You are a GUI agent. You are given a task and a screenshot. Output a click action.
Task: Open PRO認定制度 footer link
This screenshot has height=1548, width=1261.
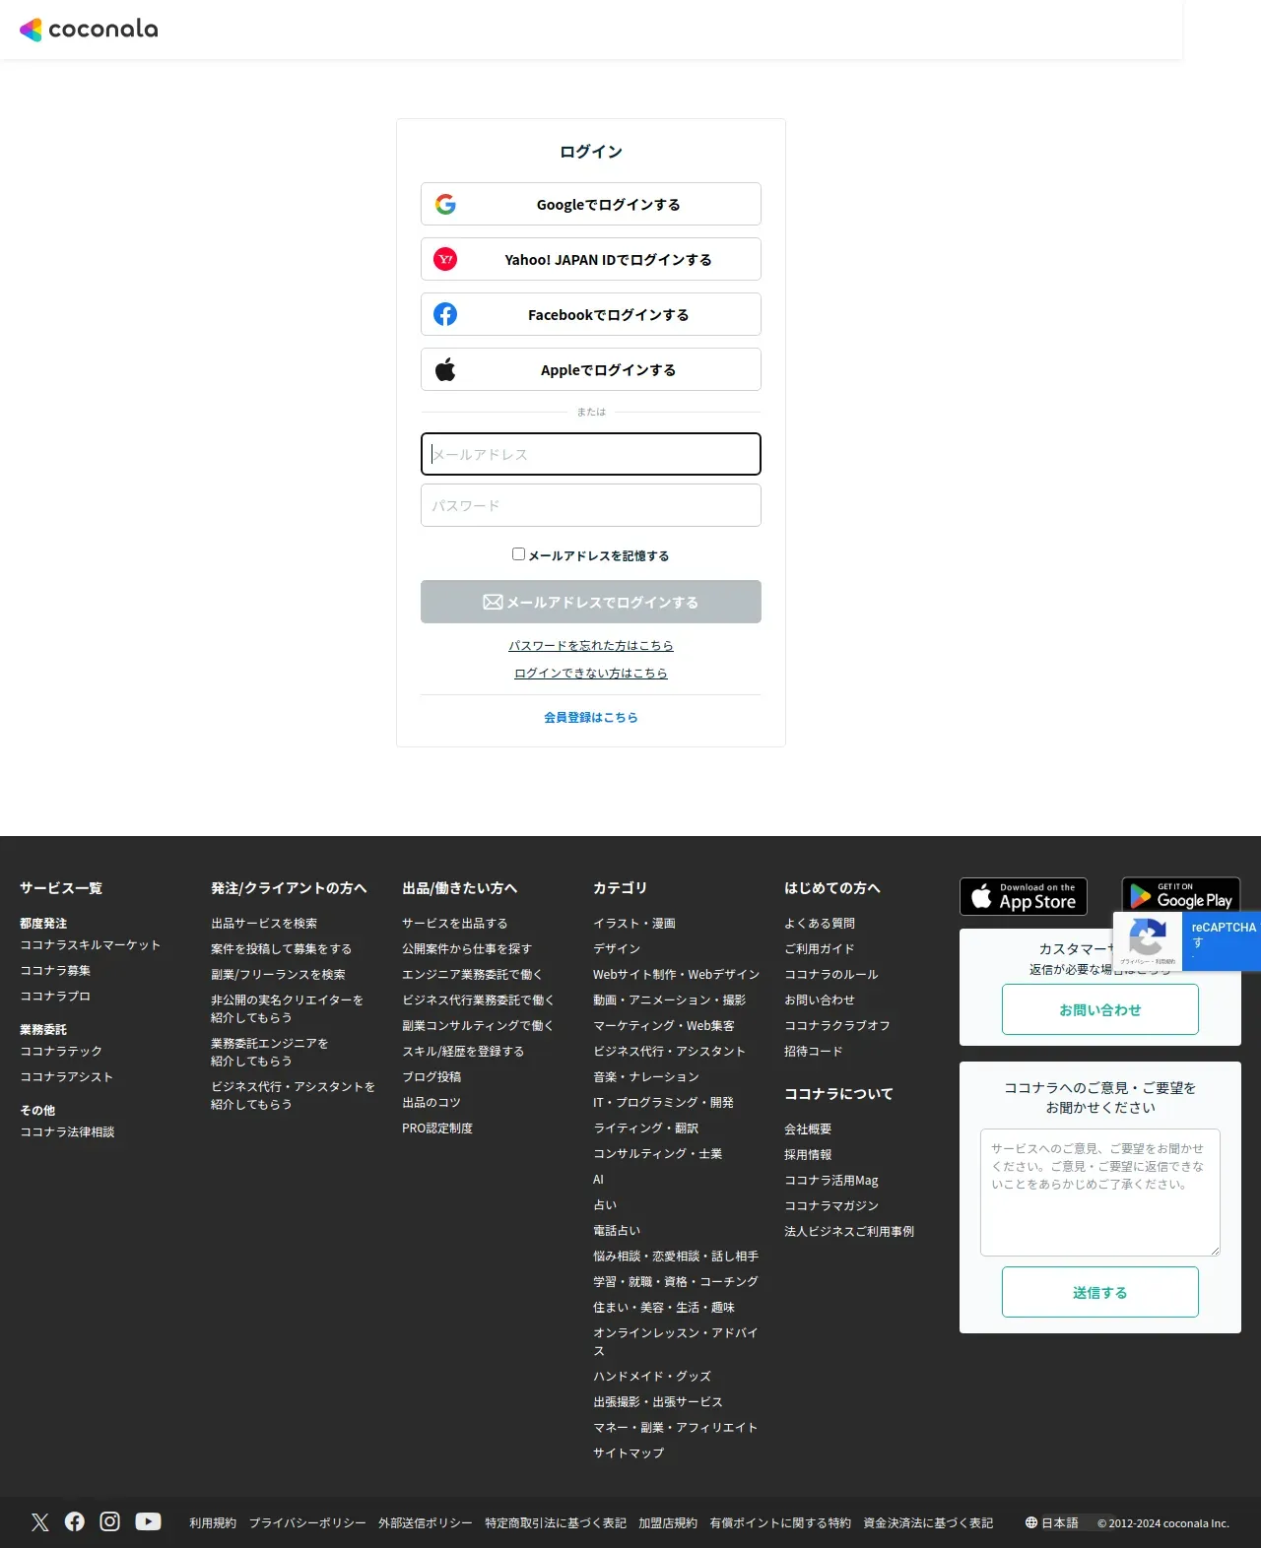[x=437, y=1129]
